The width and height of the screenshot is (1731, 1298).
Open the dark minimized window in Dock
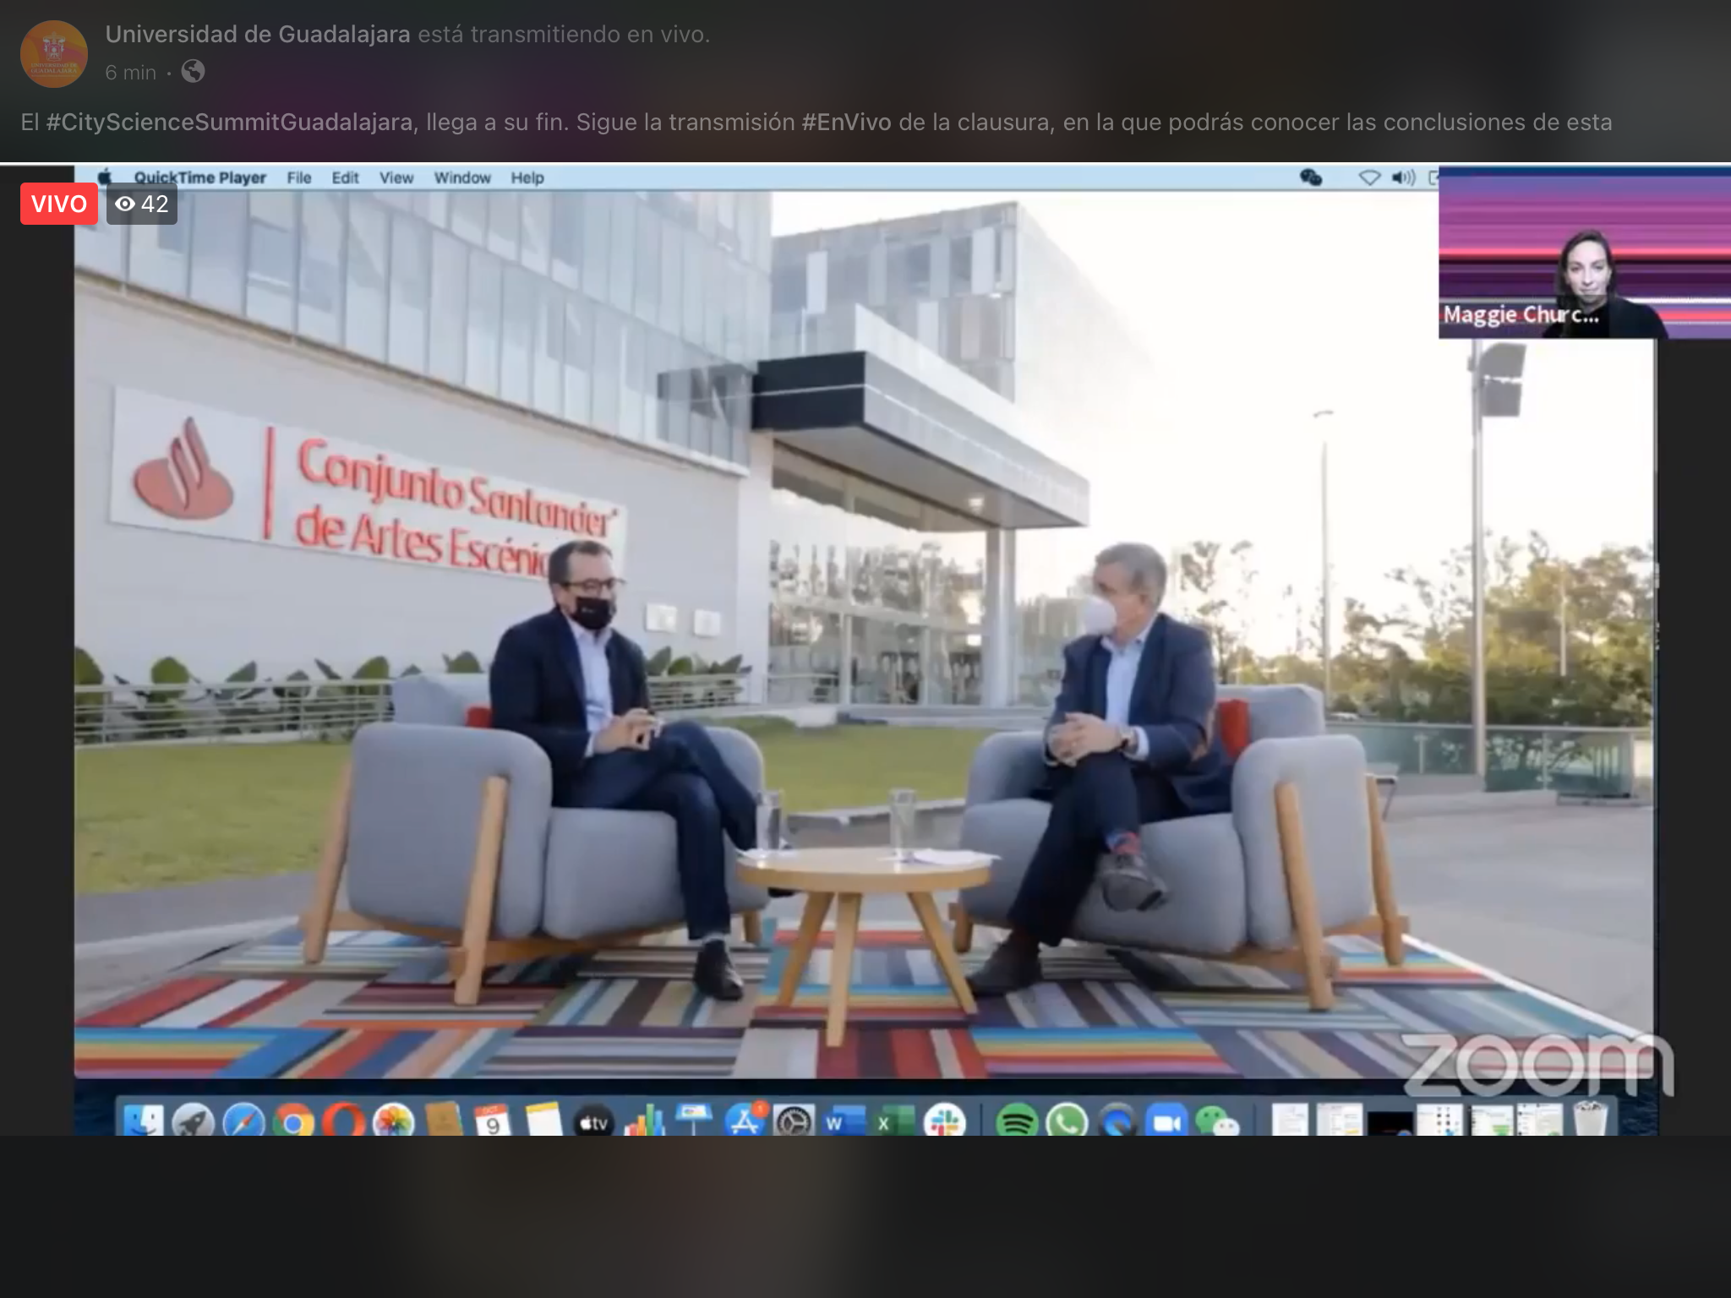(x=1390, y=1122)
